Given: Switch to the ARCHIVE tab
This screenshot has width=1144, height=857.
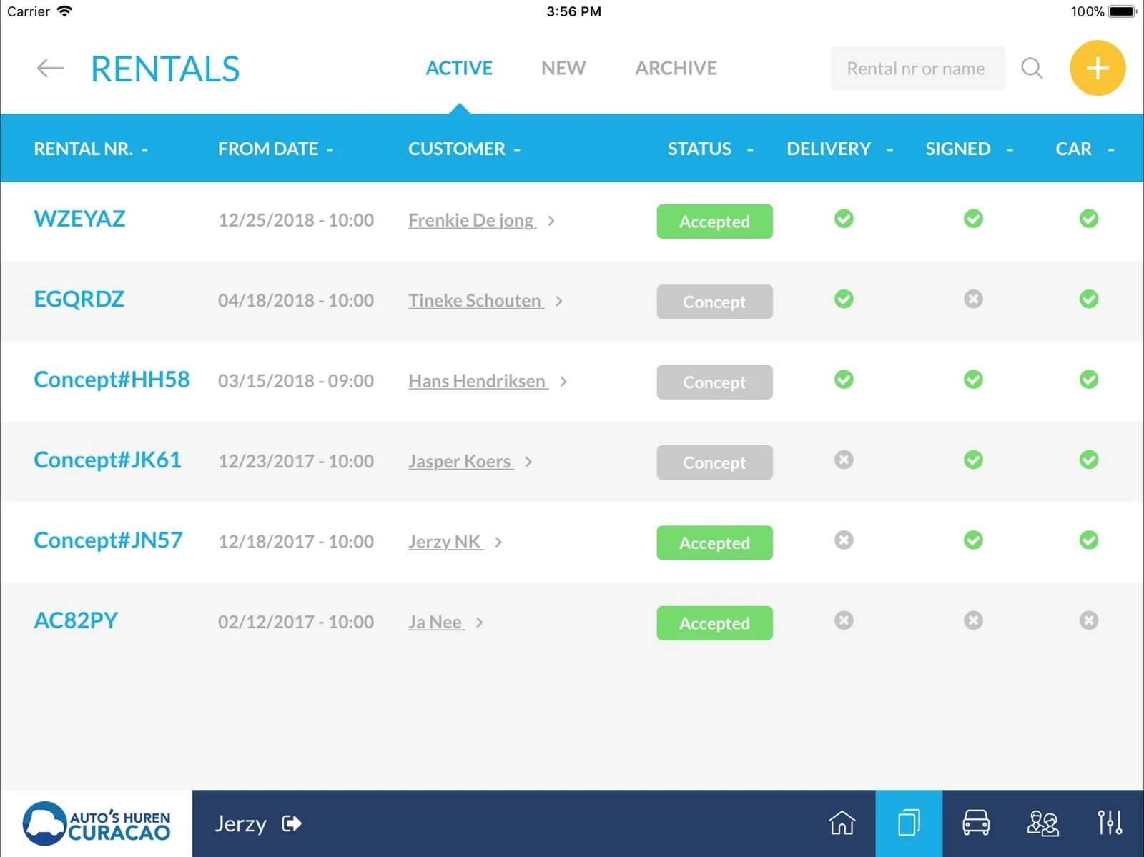Looking at the screenshot, I should tap(675, 68).
